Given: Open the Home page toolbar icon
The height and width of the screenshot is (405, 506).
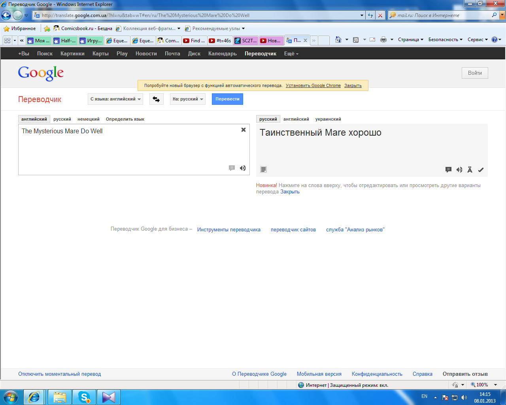Looking at the screenshot, I should [x=338, y=40].
